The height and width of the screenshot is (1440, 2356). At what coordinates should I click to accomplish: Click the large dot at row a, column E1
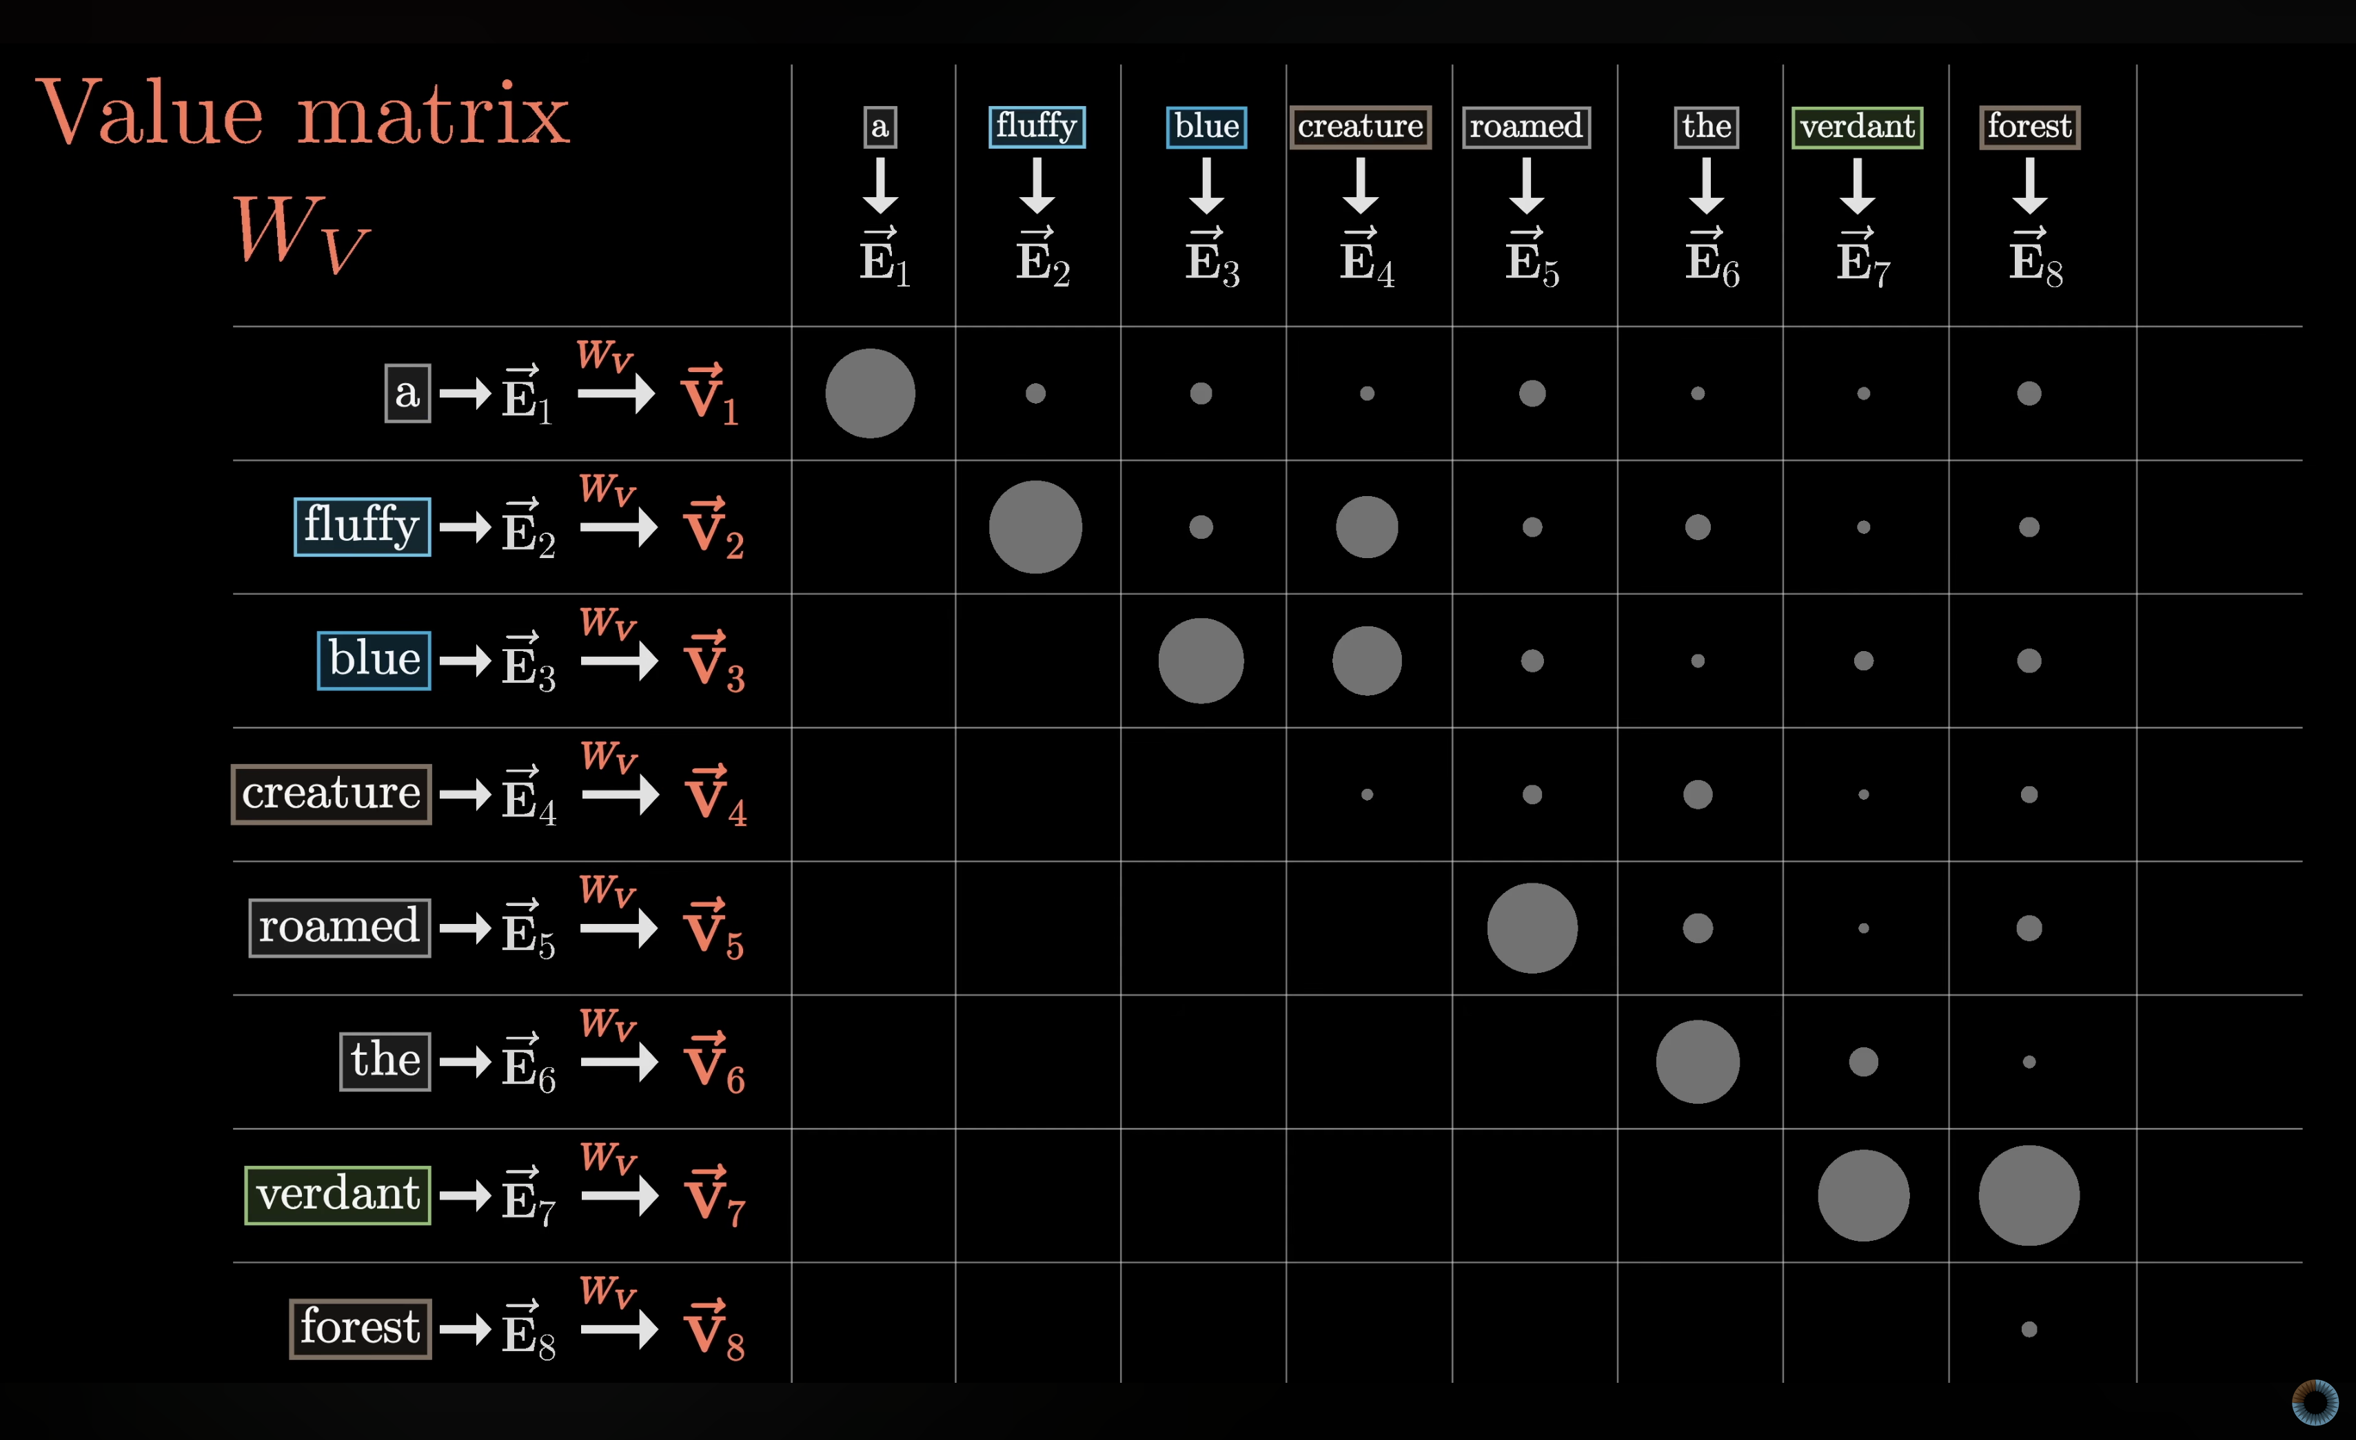pyautogui.click(x=870, y=393)
